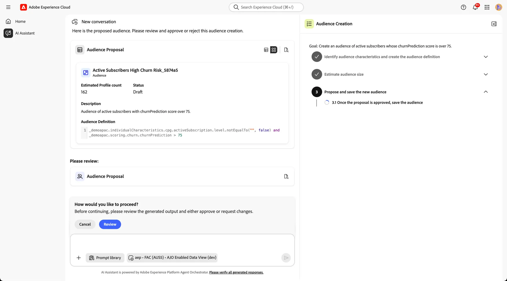Open the notifications bell
This screenshot has width=507, height=281.
pyautogui.click(x=475, y=7)
